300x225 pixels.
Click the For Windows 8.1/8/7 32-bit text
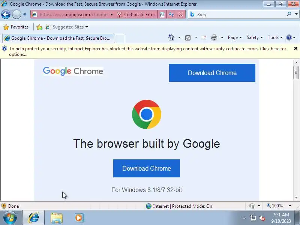147,190
